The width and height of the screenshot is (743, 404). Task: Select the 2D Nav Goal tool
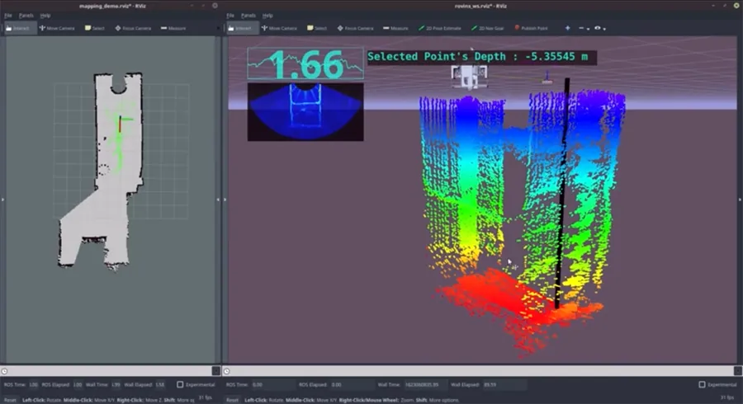click(x=488, y=28)
